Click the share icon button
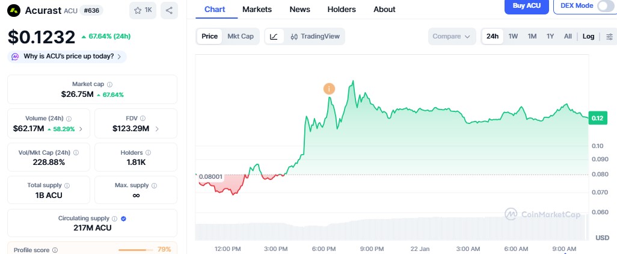The image size is (617, 254). point(169,10)
